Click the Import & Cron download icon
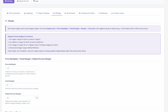The height and width of the screenshot is (112, 168). (x=17, y=1)
